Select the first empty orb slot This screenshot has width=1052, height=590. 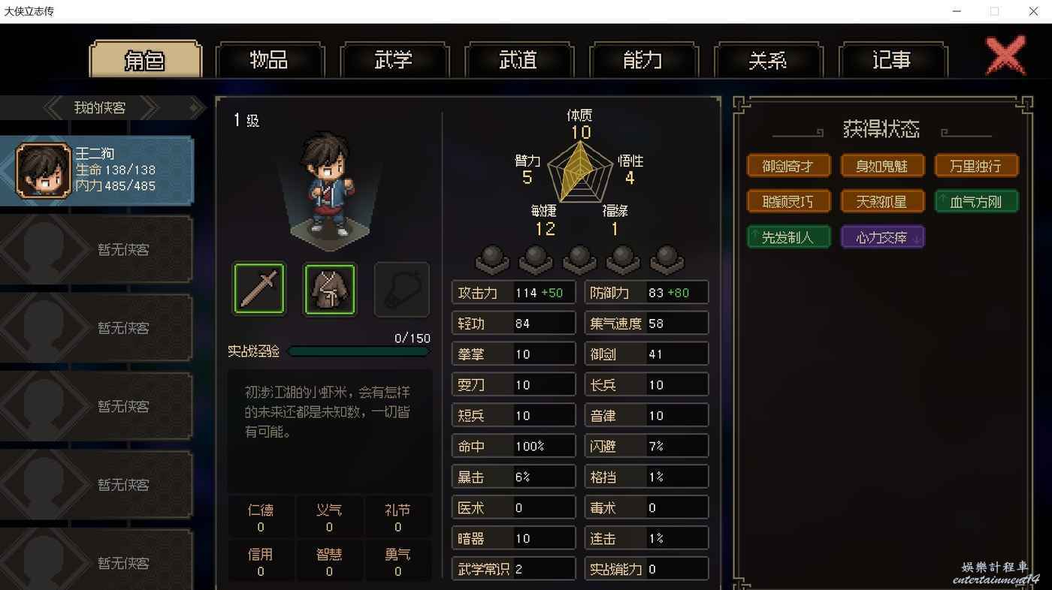click(x=492, y=260)
